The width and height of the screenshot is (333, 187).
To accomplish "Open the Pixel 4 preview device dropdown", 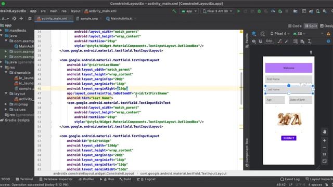I will [280, 33].
